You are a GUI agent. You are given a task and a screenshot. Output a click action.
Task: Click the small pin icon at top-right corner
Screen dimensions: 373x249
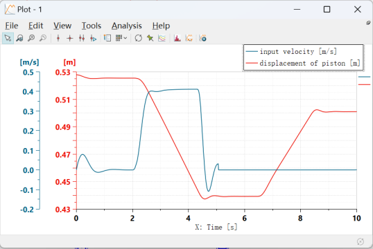pos(368,23)
